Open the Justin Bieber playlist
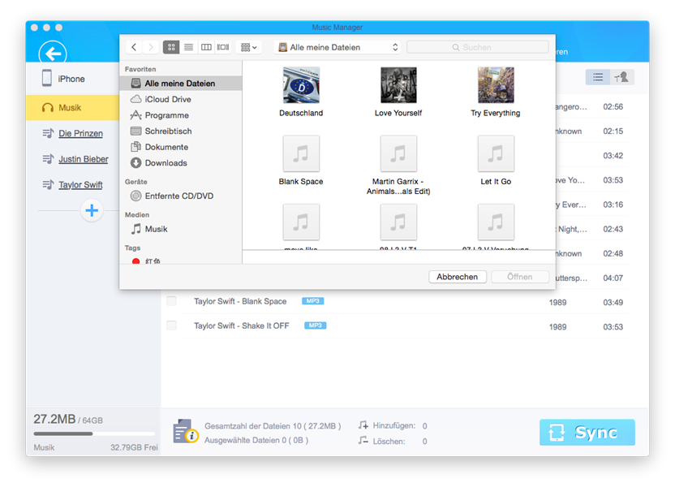The width and height of the screenshot is (675, 487). (83, 159)
